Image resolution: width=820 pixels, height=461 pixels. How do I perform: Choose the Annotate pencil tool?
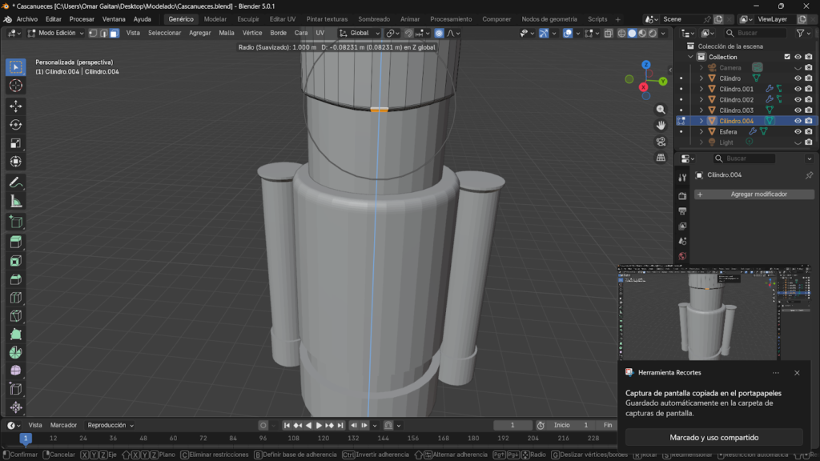pos(15,182)
